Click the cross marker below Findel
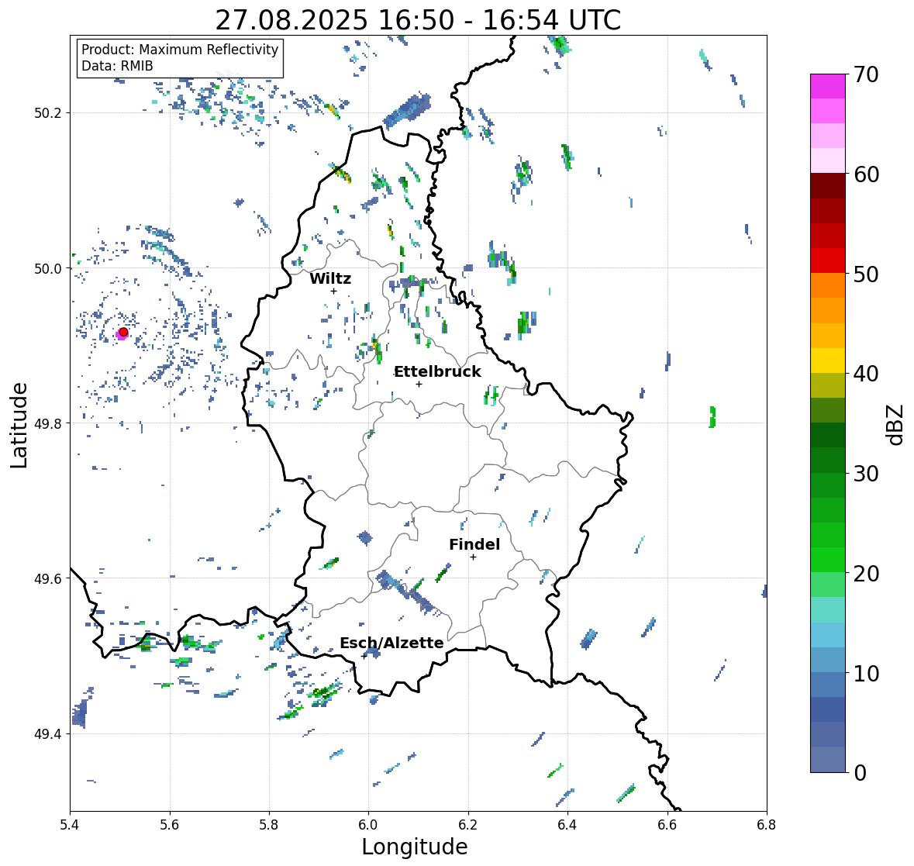The height and width of the screenshot is (866, 914). click(x=474, y=557)
